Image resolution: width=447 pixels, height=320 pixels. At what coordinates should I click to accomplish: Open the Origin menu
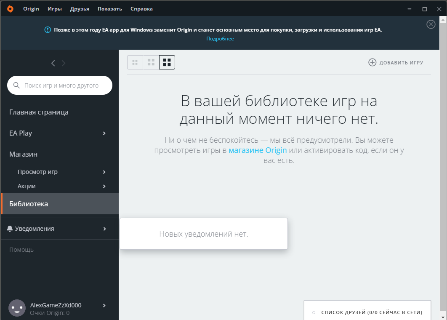31,9
